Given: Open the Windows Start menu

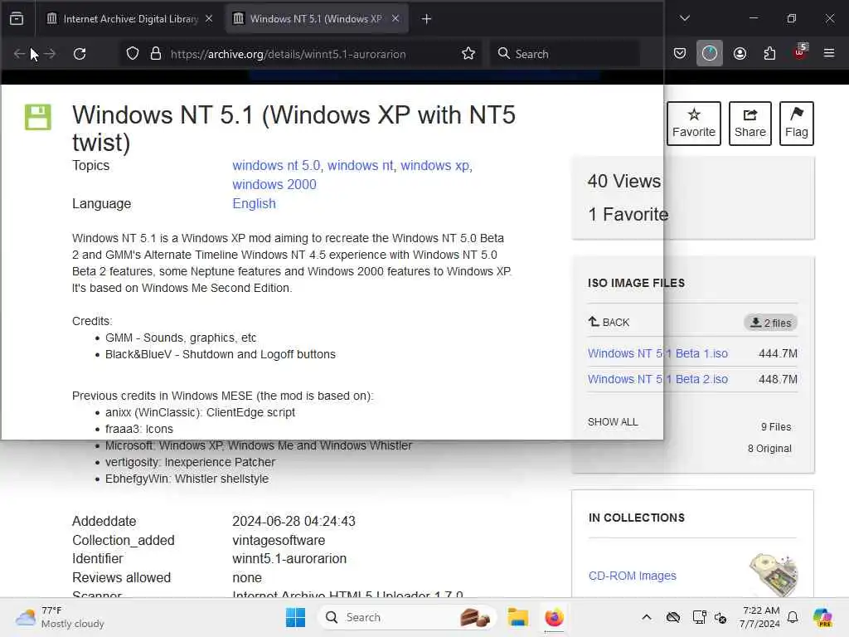Looking at the screenshot, I should click(295, 617).
